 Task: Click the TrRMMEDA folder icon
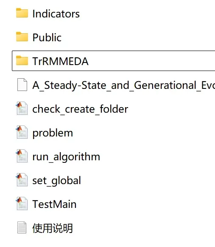click(22, 60)
